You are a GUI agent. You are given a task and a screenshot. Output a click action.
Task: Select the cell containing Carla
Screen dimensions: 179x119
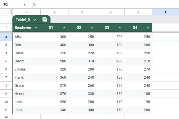(26, 53)
